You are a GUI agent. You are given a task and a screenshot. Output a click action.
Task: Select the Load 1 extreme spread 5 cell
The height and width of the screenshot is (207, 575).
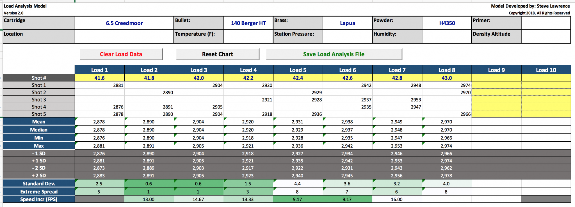pyautogui.click(x=100, y=192)
